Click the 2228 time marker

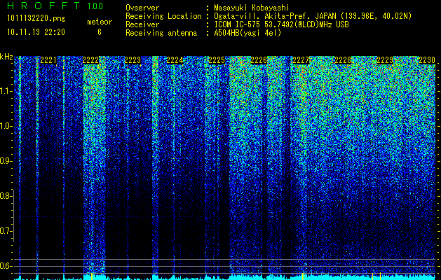click(x=343, y=60)
